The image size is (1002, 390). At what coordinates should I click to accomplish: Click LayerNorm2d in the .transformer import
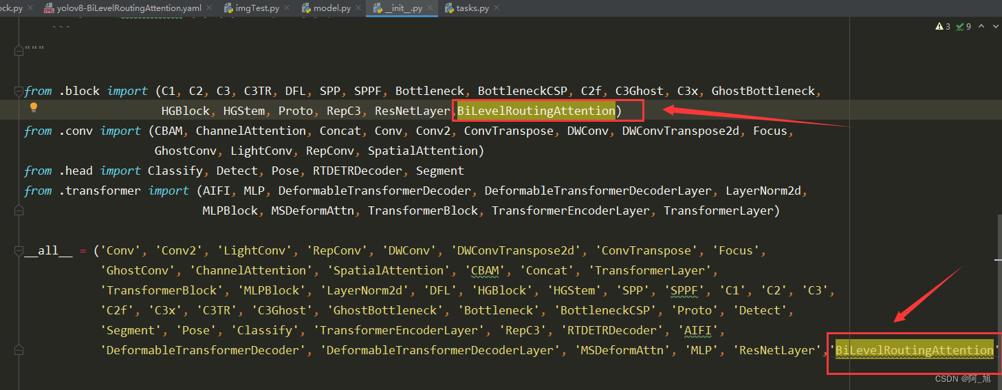[763, 191]
